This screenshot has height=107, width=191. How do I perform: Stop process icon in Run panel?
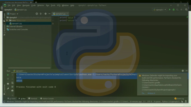8,79
